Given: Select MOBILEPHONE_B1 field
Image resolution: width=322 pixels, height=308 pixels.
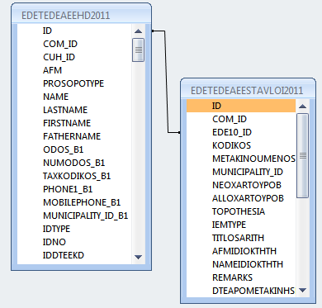Looking at the screenshot, I should click(x=74, y=202).
